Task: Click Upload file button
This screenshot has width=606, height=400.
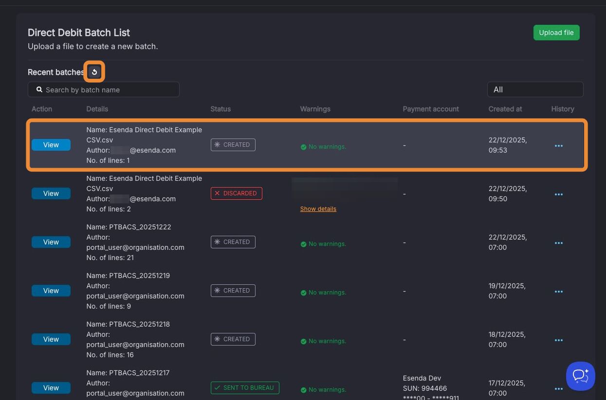Action: [x=556, y=33]
